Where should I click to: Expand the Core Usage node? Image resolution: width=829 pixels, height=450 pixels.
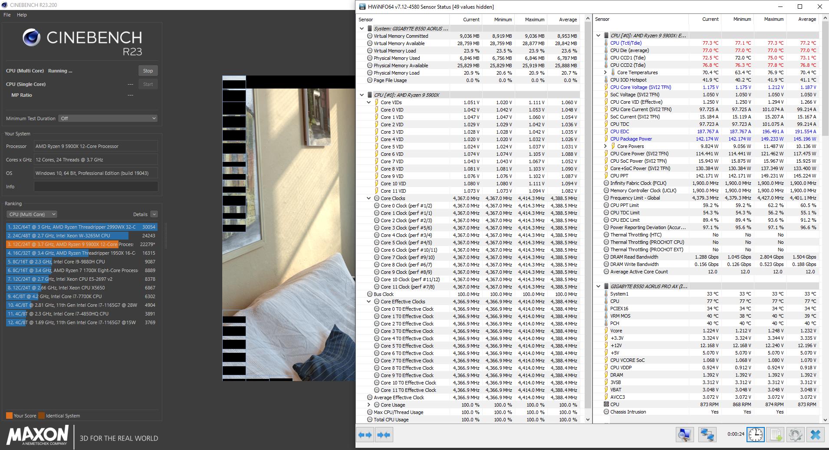coord(369,405)
